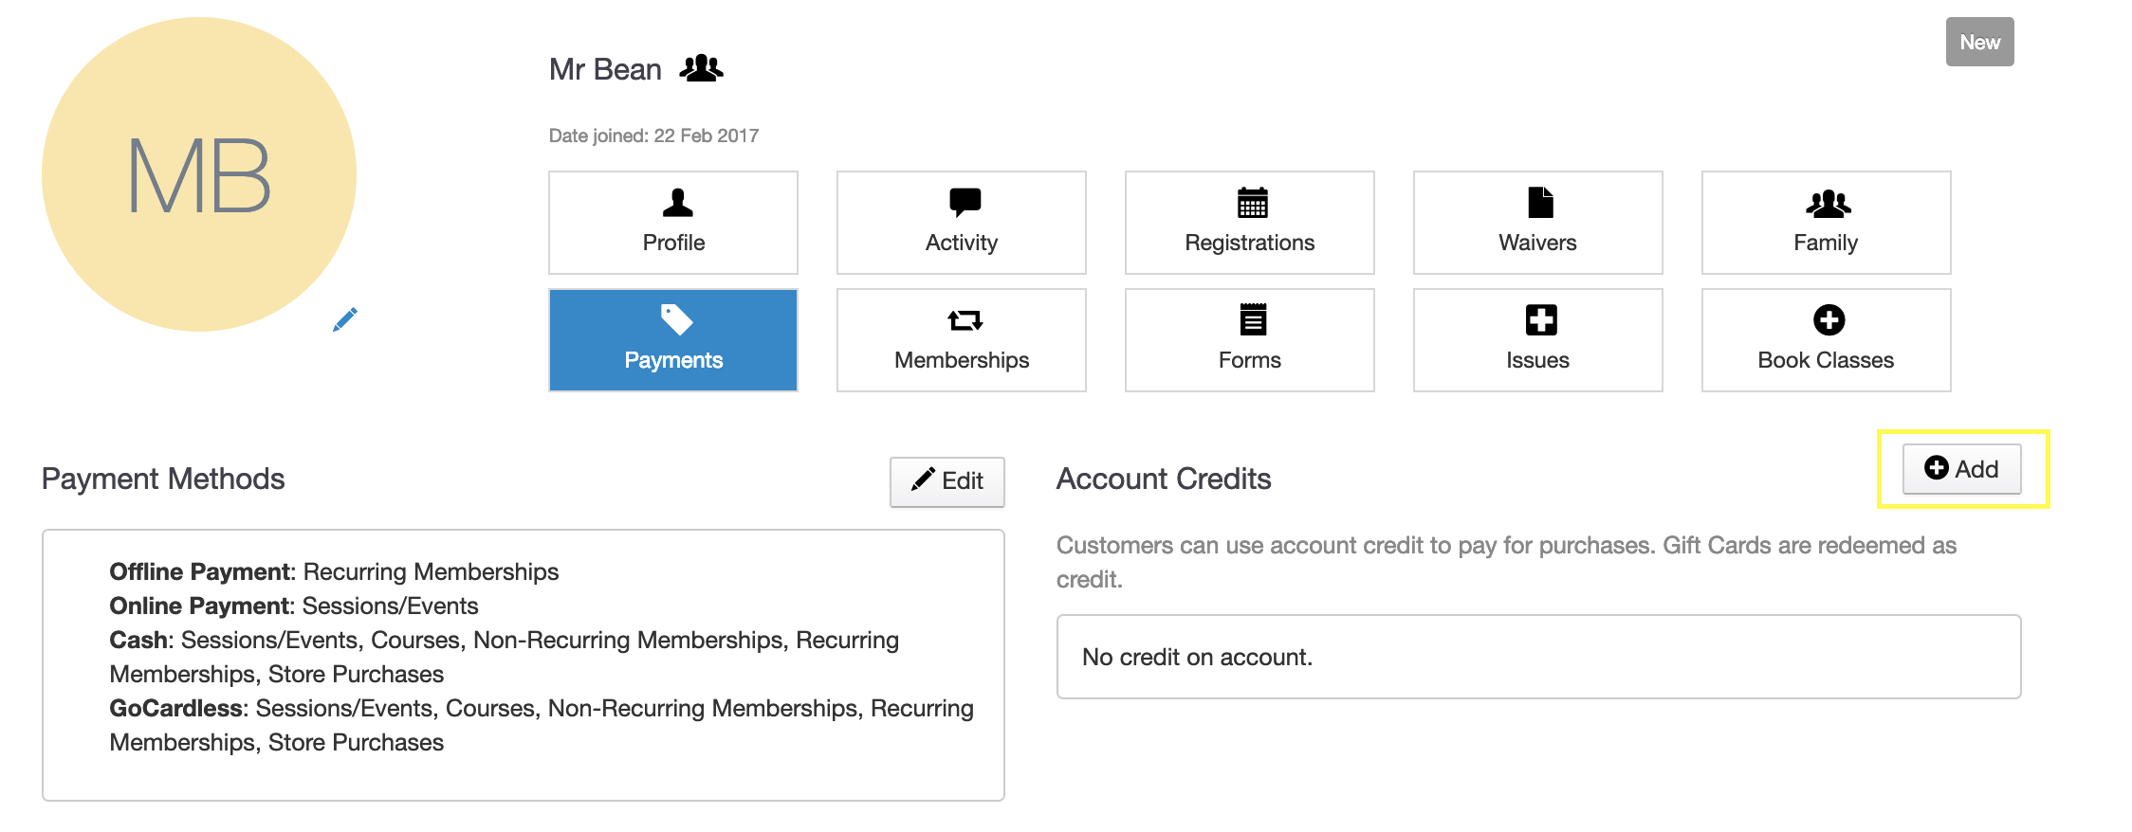This screenshot has width=2132, height=832.
Task: Click the family group icon beside Mr Bean
Action: pyautogui.click(x=701, y=68)
